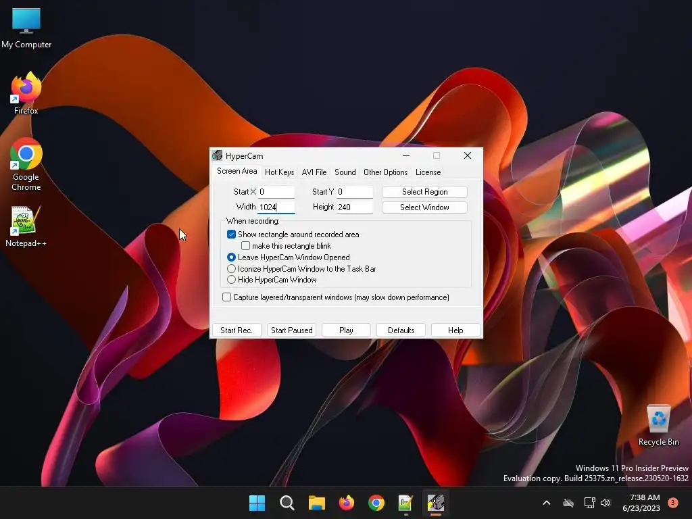Viewport: 692px width, 519px height.
Task: Open the Recycle Bin desktop icon
Action: (658, 425)
